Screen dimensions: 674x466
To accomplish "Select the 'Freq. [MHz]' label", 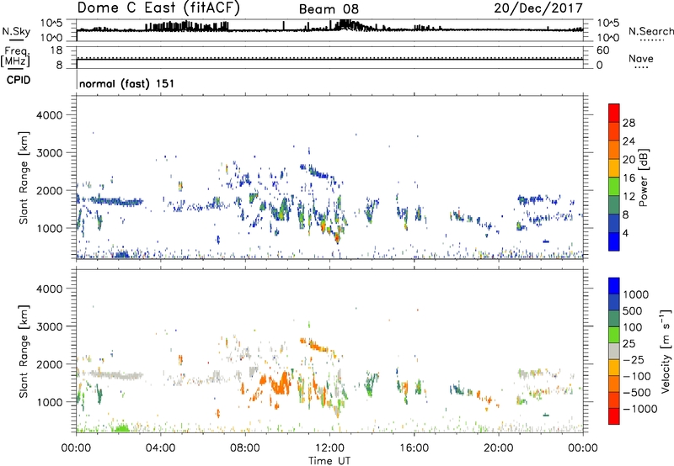I will [x=16, y=57].
